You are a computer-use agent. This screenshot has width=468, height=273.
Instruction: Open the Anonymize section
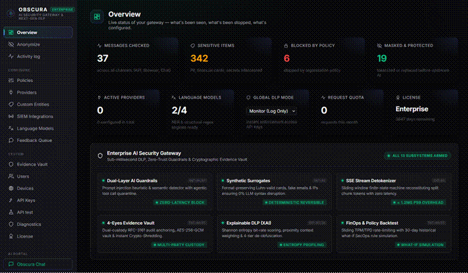38,45
